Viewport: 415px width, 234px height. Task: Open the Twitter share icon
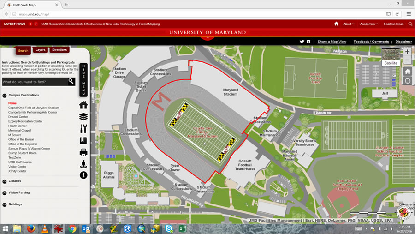pyautogui.click(x=302, y=42)
